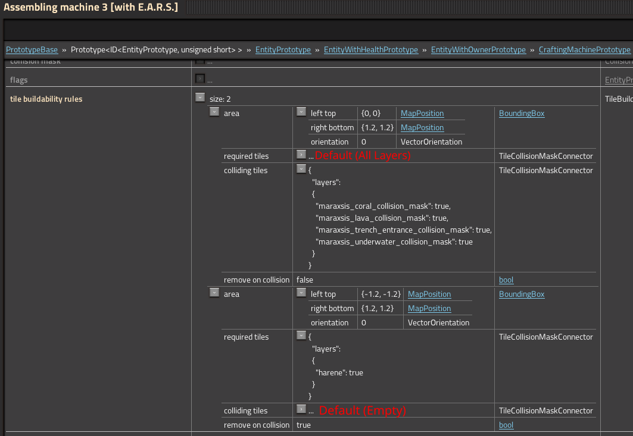Image resolution: width=633 pixels, height=436 pixels.
Task: Select the maraxsis_lava_collision_mask line
Action: point(382,218)
